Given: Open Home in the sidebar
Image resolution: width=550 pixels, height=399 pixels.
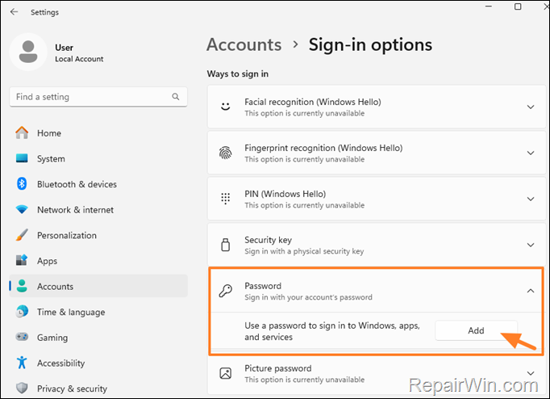Looking at the screenshot, I should pyautogui.click(x=98, y=133).
